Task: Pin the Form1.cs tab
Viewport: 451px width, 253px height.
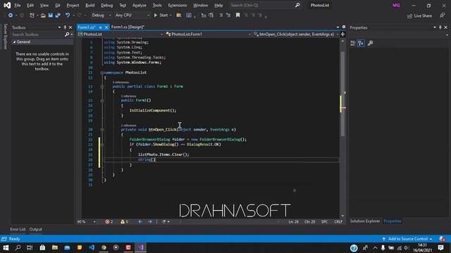Action: pyautogui.click(x=100, y=27)
